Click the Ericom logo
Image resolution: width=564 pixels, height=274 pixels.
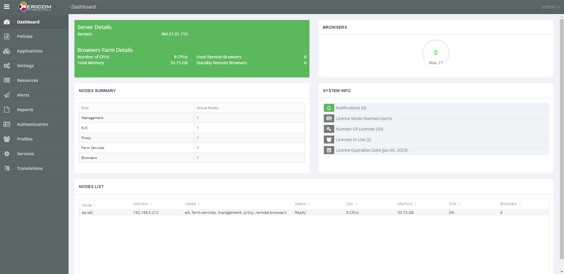tap(35, 7)
